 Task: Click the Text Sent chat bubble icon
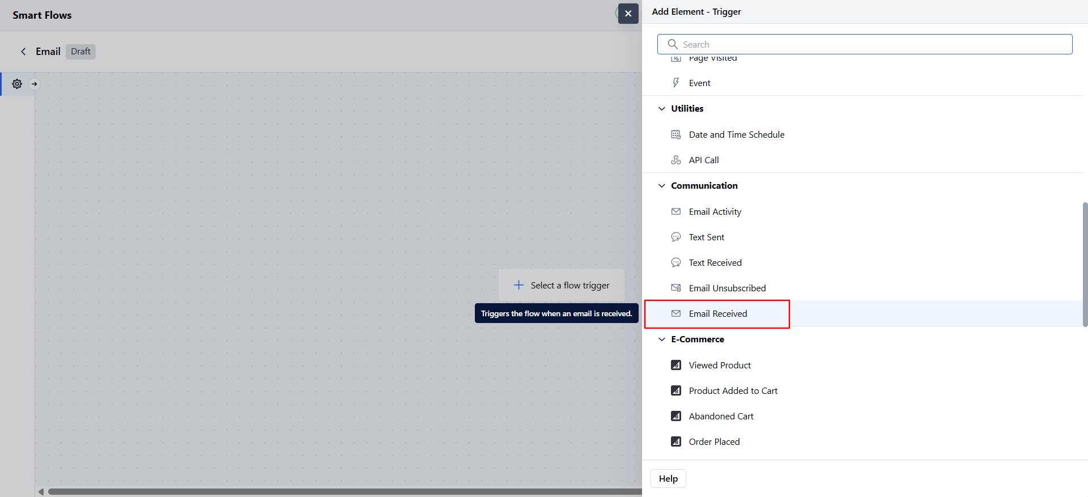click(676, 237)
